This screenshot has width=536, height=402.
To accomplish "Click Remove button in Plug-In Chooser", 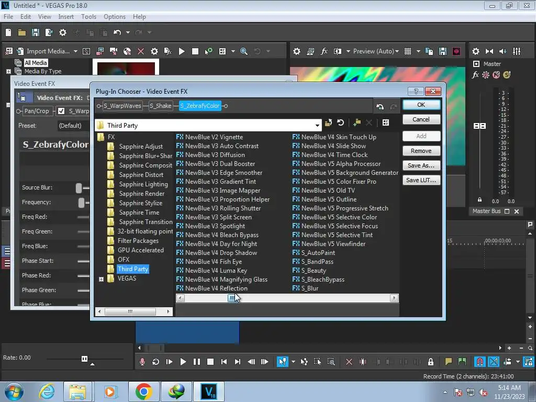I will pos(421,151).
